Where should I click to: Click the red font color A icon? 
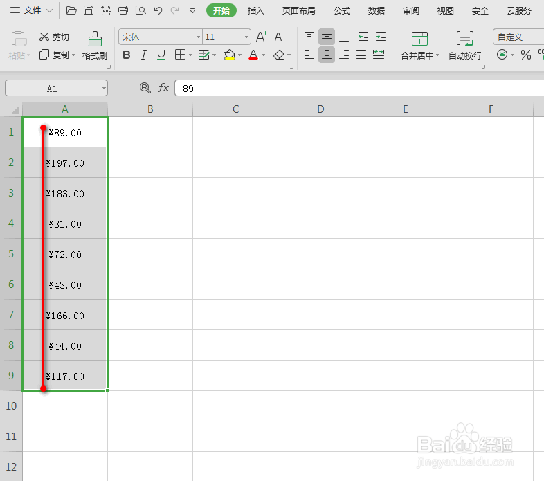tap(253, 55)
